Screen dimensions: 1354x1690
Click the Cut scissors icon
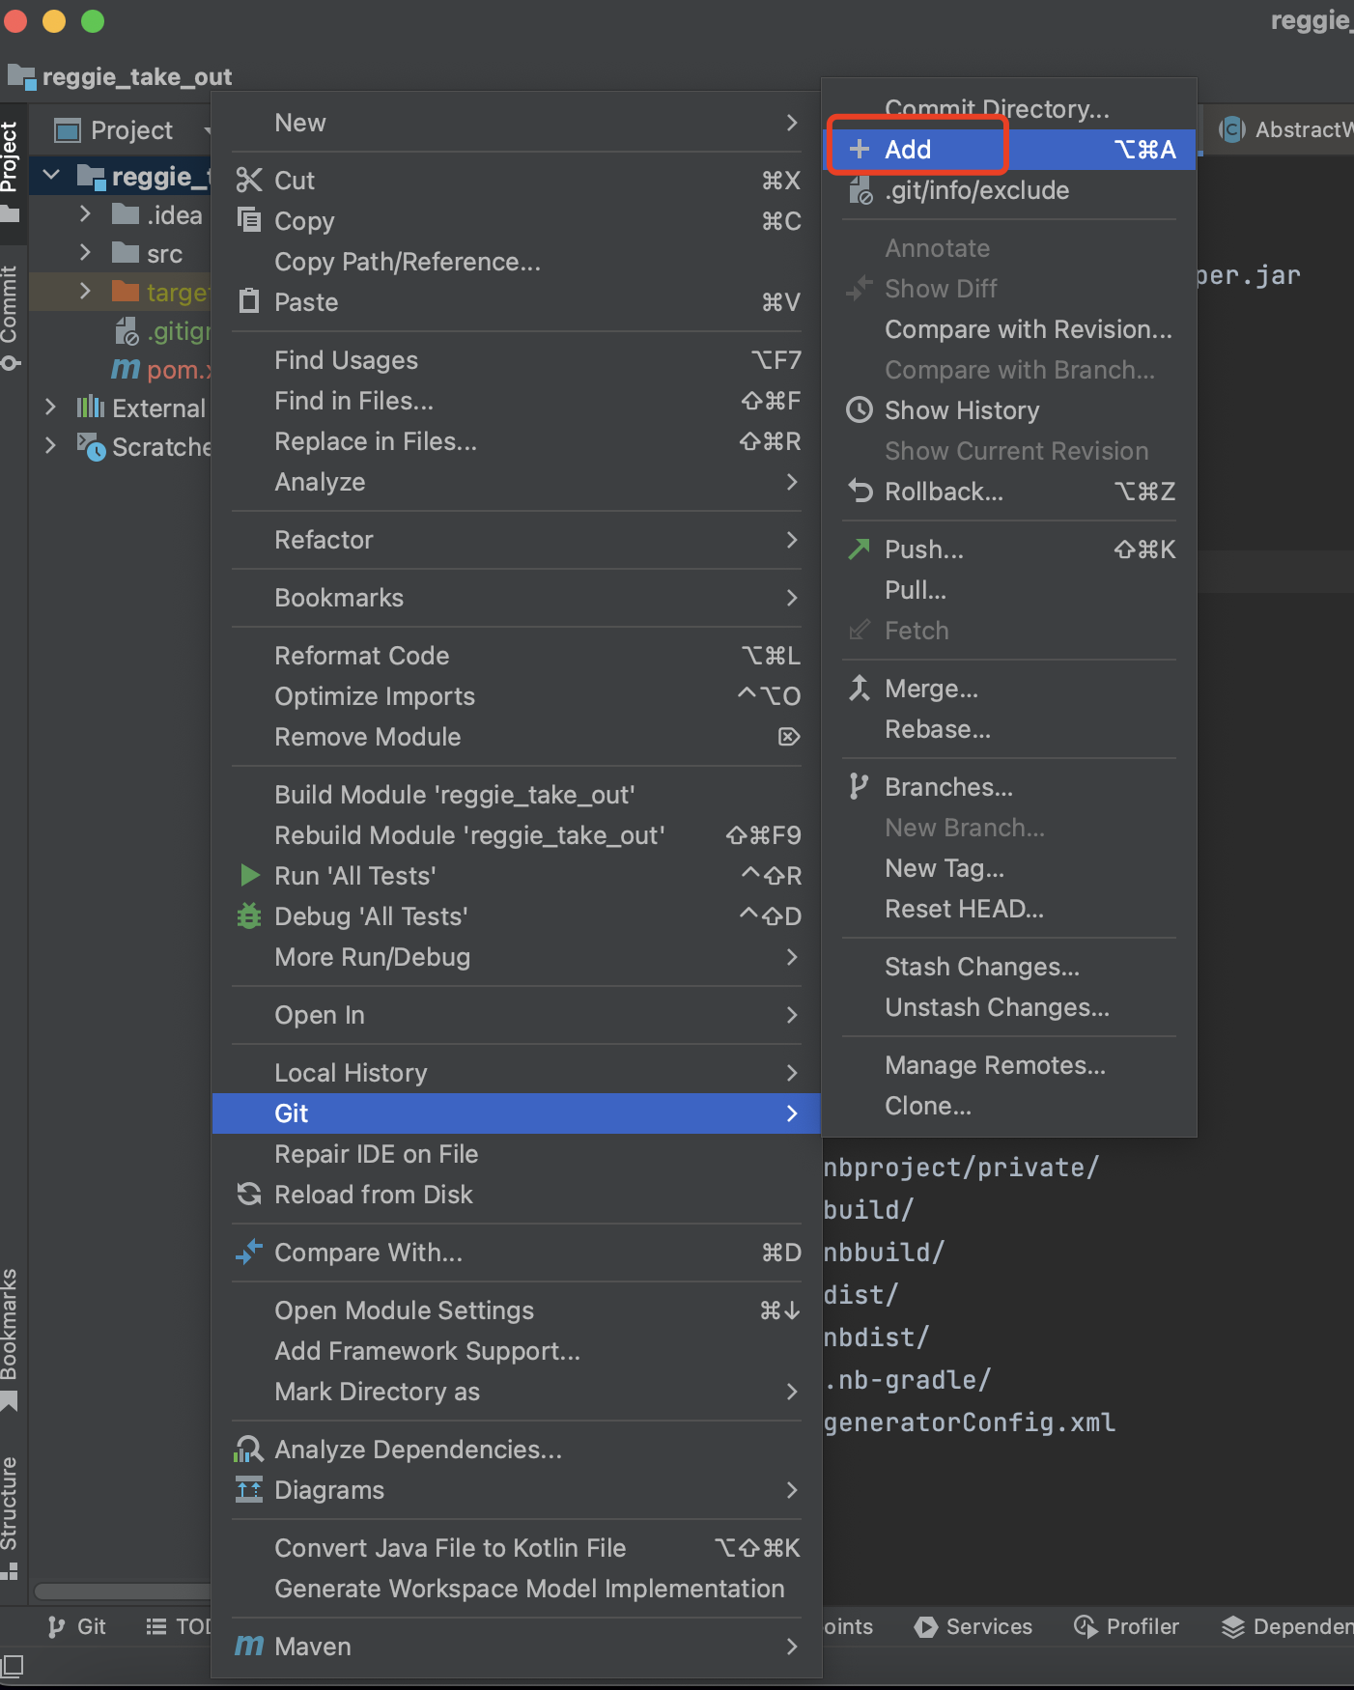249,181
